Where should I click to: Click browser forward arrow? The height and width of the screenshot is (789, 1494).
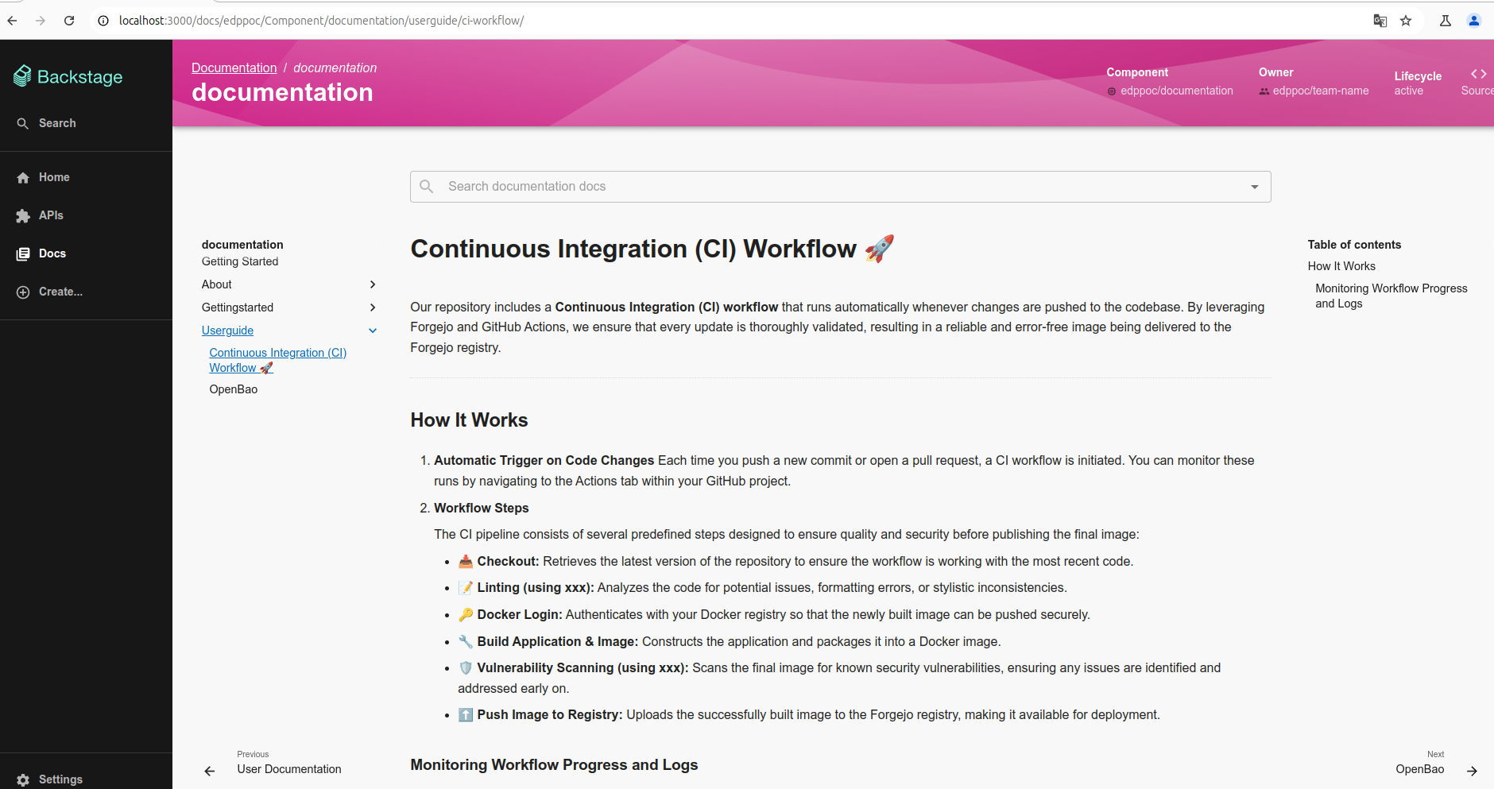[x=41, y=21]
